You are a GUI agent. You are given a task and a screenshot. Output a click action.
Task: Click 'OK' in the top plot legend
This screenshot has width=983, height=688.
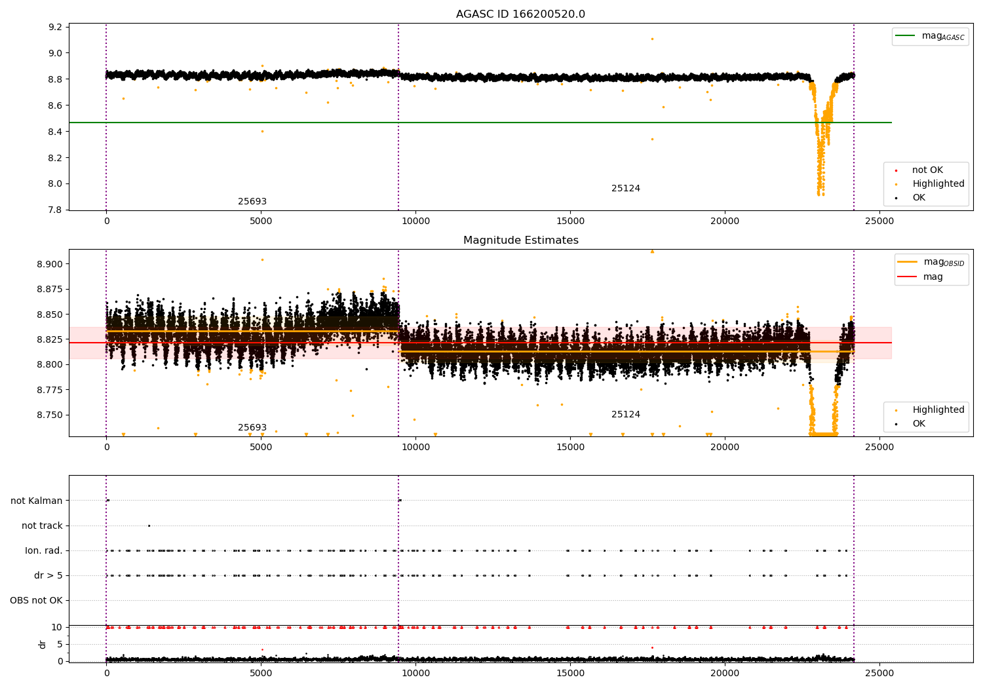919,198
